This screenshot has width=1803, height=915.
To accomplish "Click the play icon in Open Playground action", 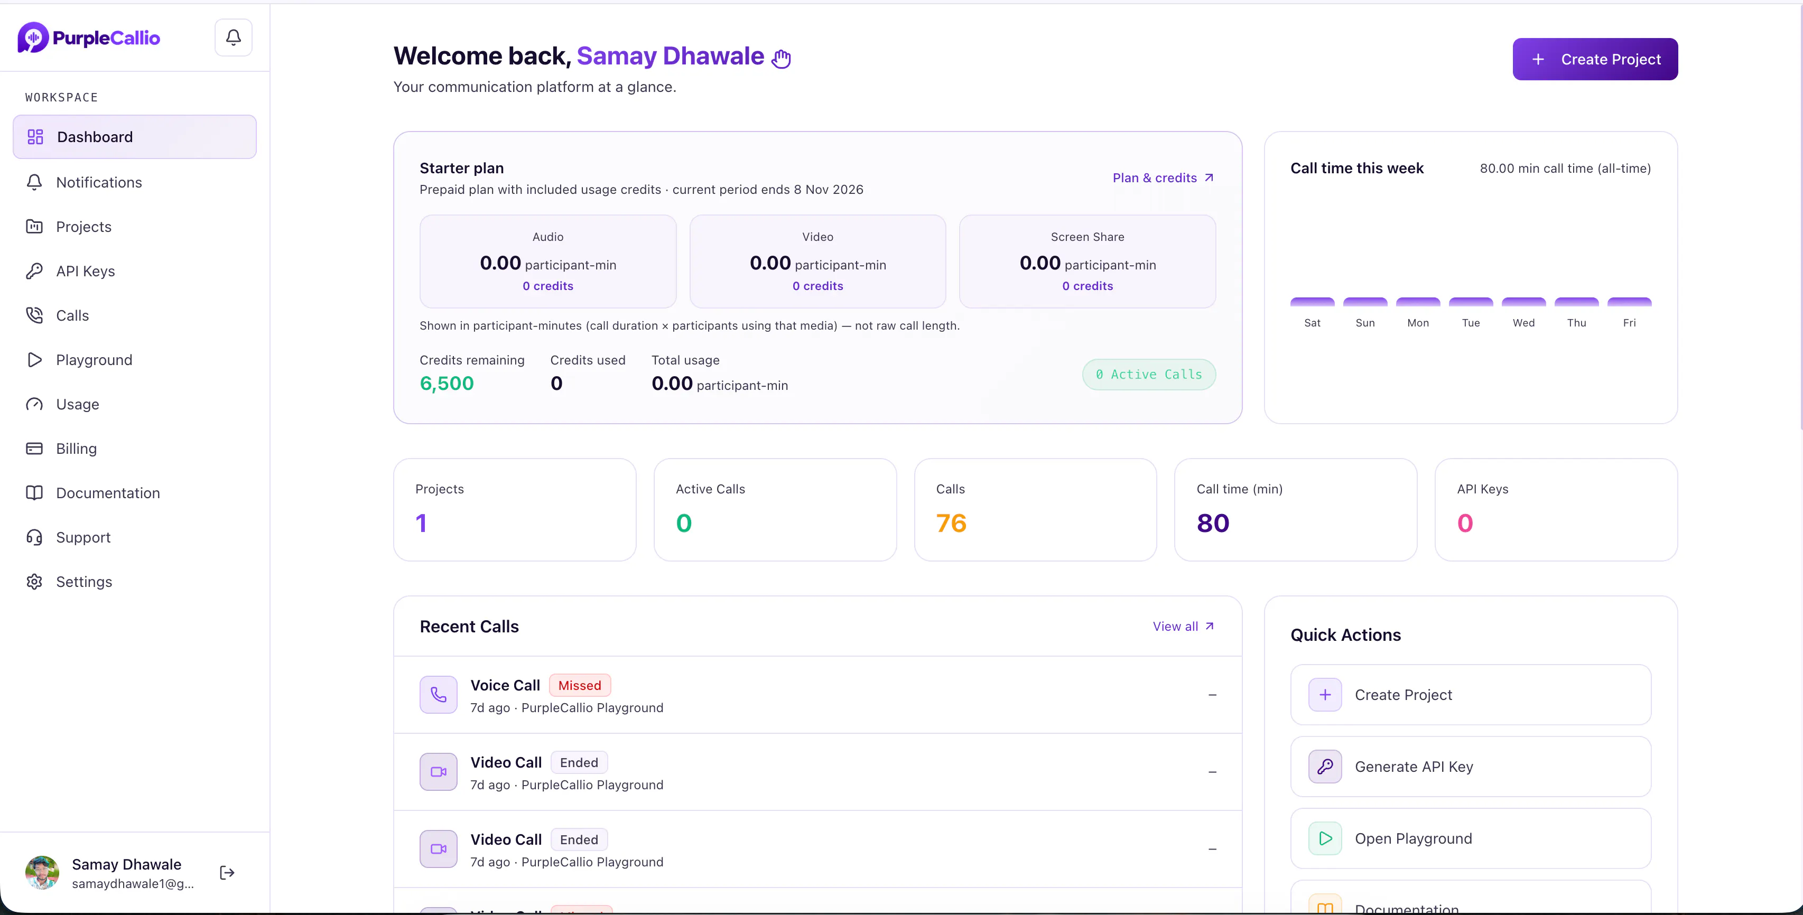I will click(1325, 839).
